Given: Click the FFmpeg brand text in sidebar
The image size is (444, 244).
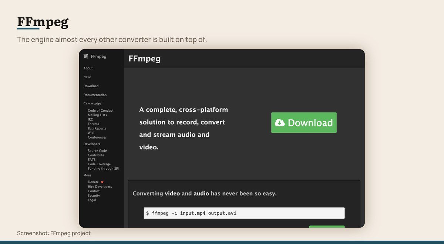Looking at the screenshot, I should tap(98, 57).
